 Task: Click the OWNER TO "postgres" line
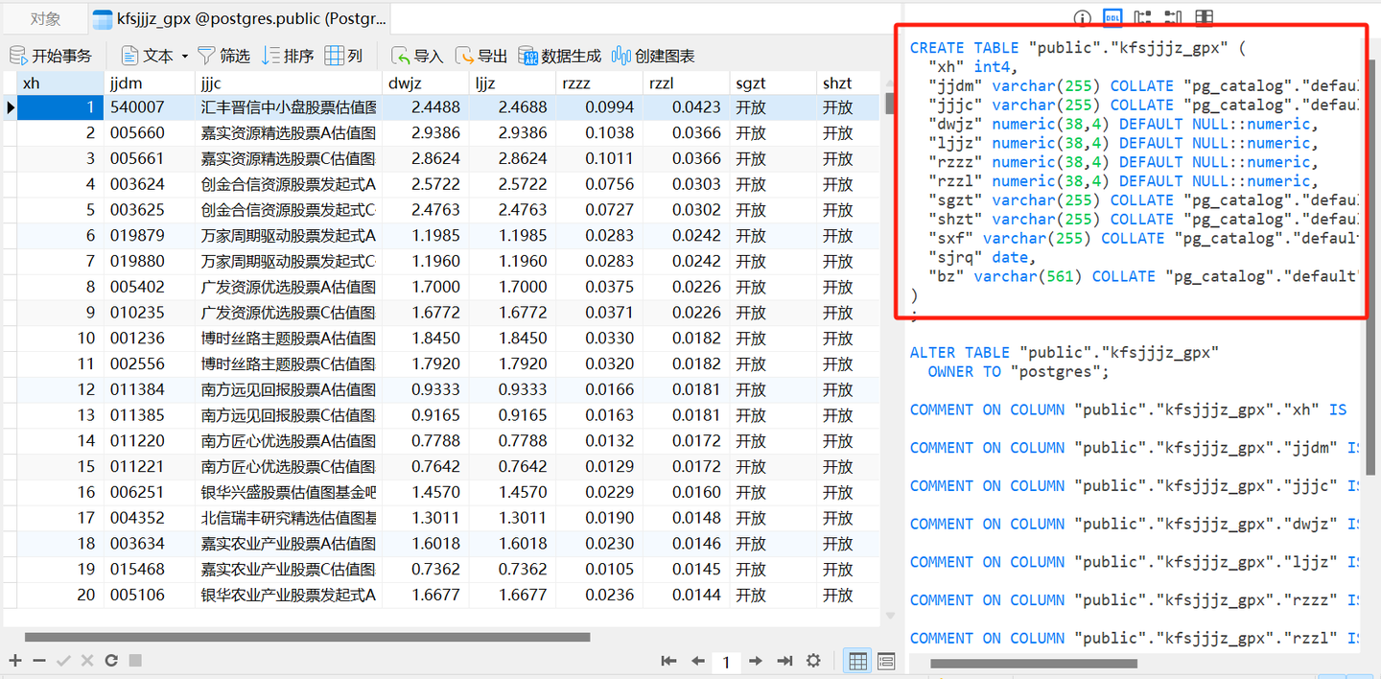click(x=1018, y=372)
